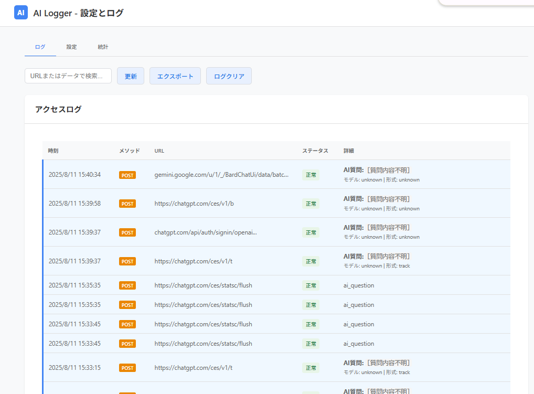Switch to the 設定 tab

pyautogui.click(x=71, y=47)
